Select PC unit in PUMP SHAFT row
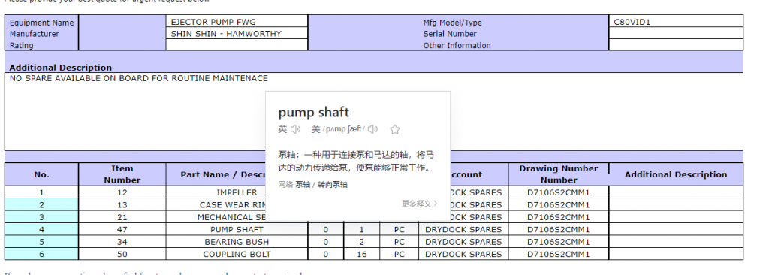 click(400, 229)
